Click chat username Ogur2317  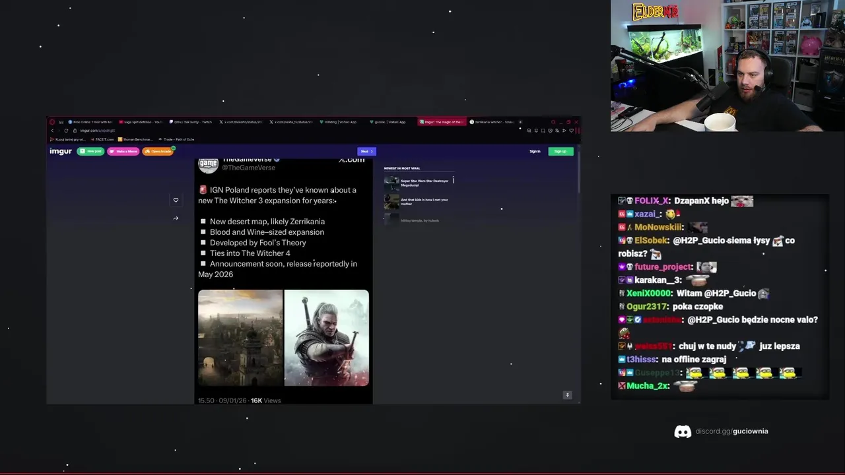[x=646, y=306]
